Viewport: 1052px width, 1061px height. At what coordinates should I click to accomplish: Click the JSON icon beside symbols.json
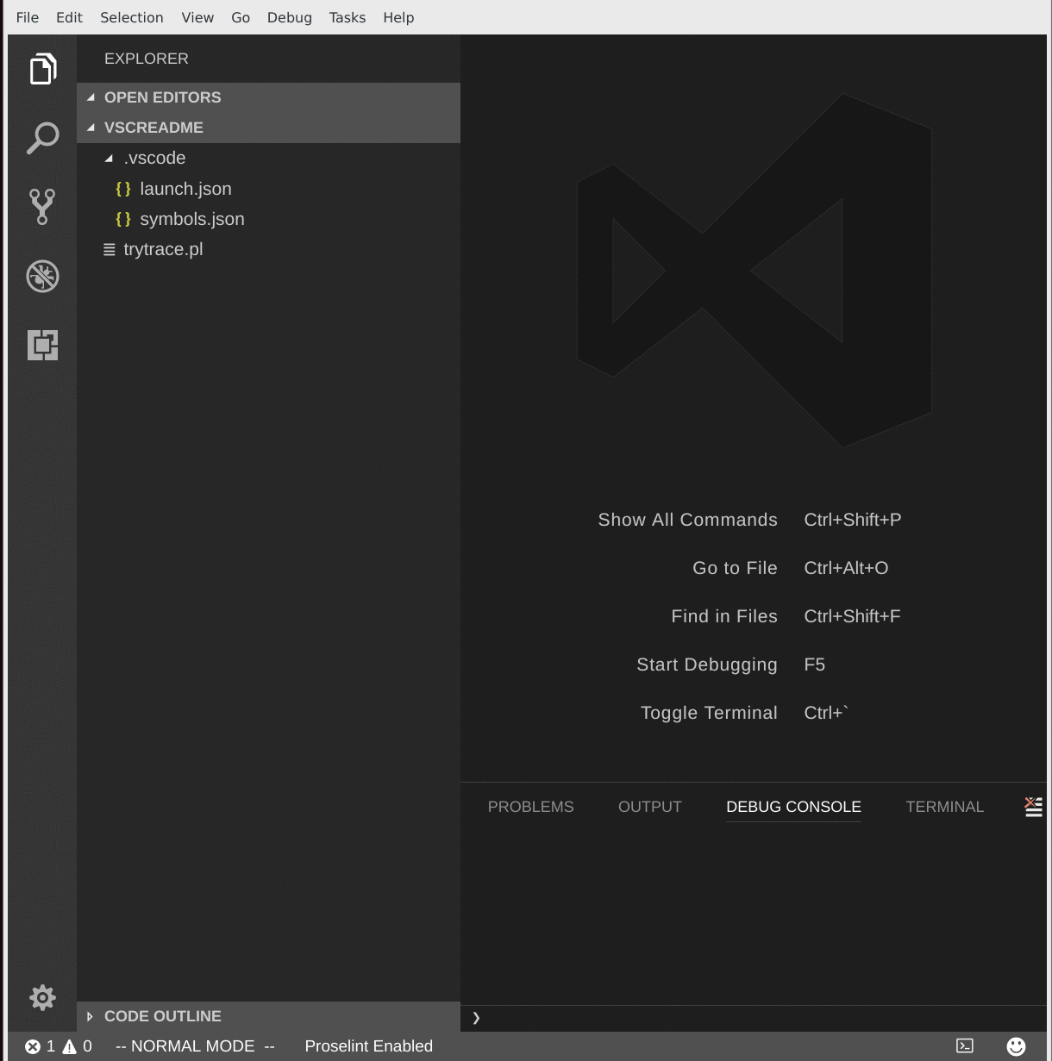pyautogui.click(x=123, y=219)
